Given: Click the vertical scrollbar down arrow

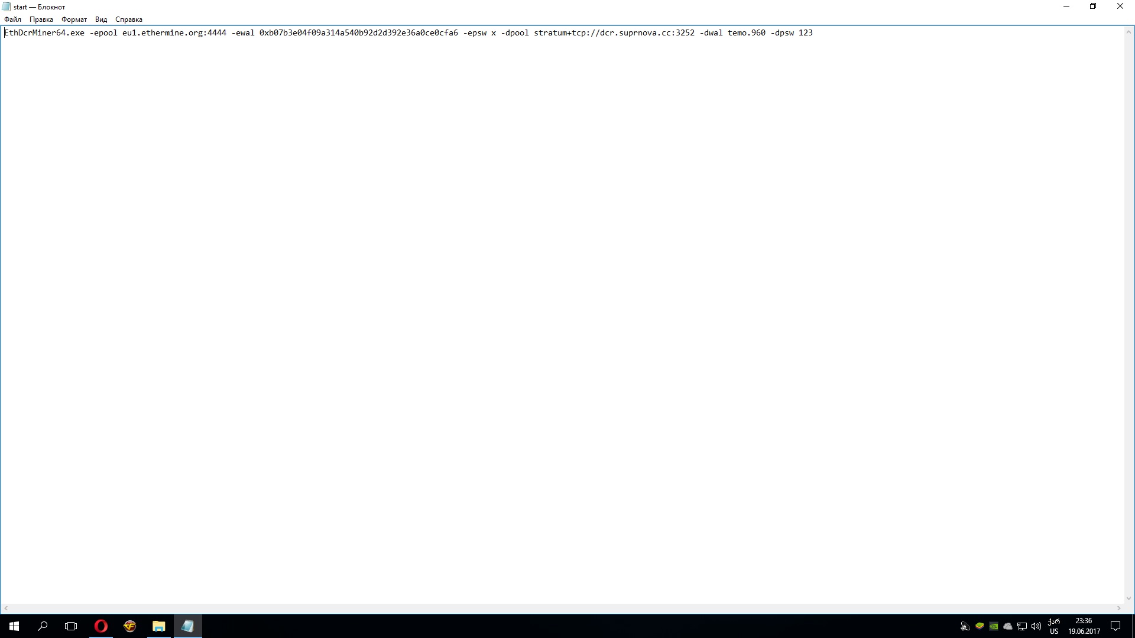Looking at the screenshot, I should click(1128, 598).
